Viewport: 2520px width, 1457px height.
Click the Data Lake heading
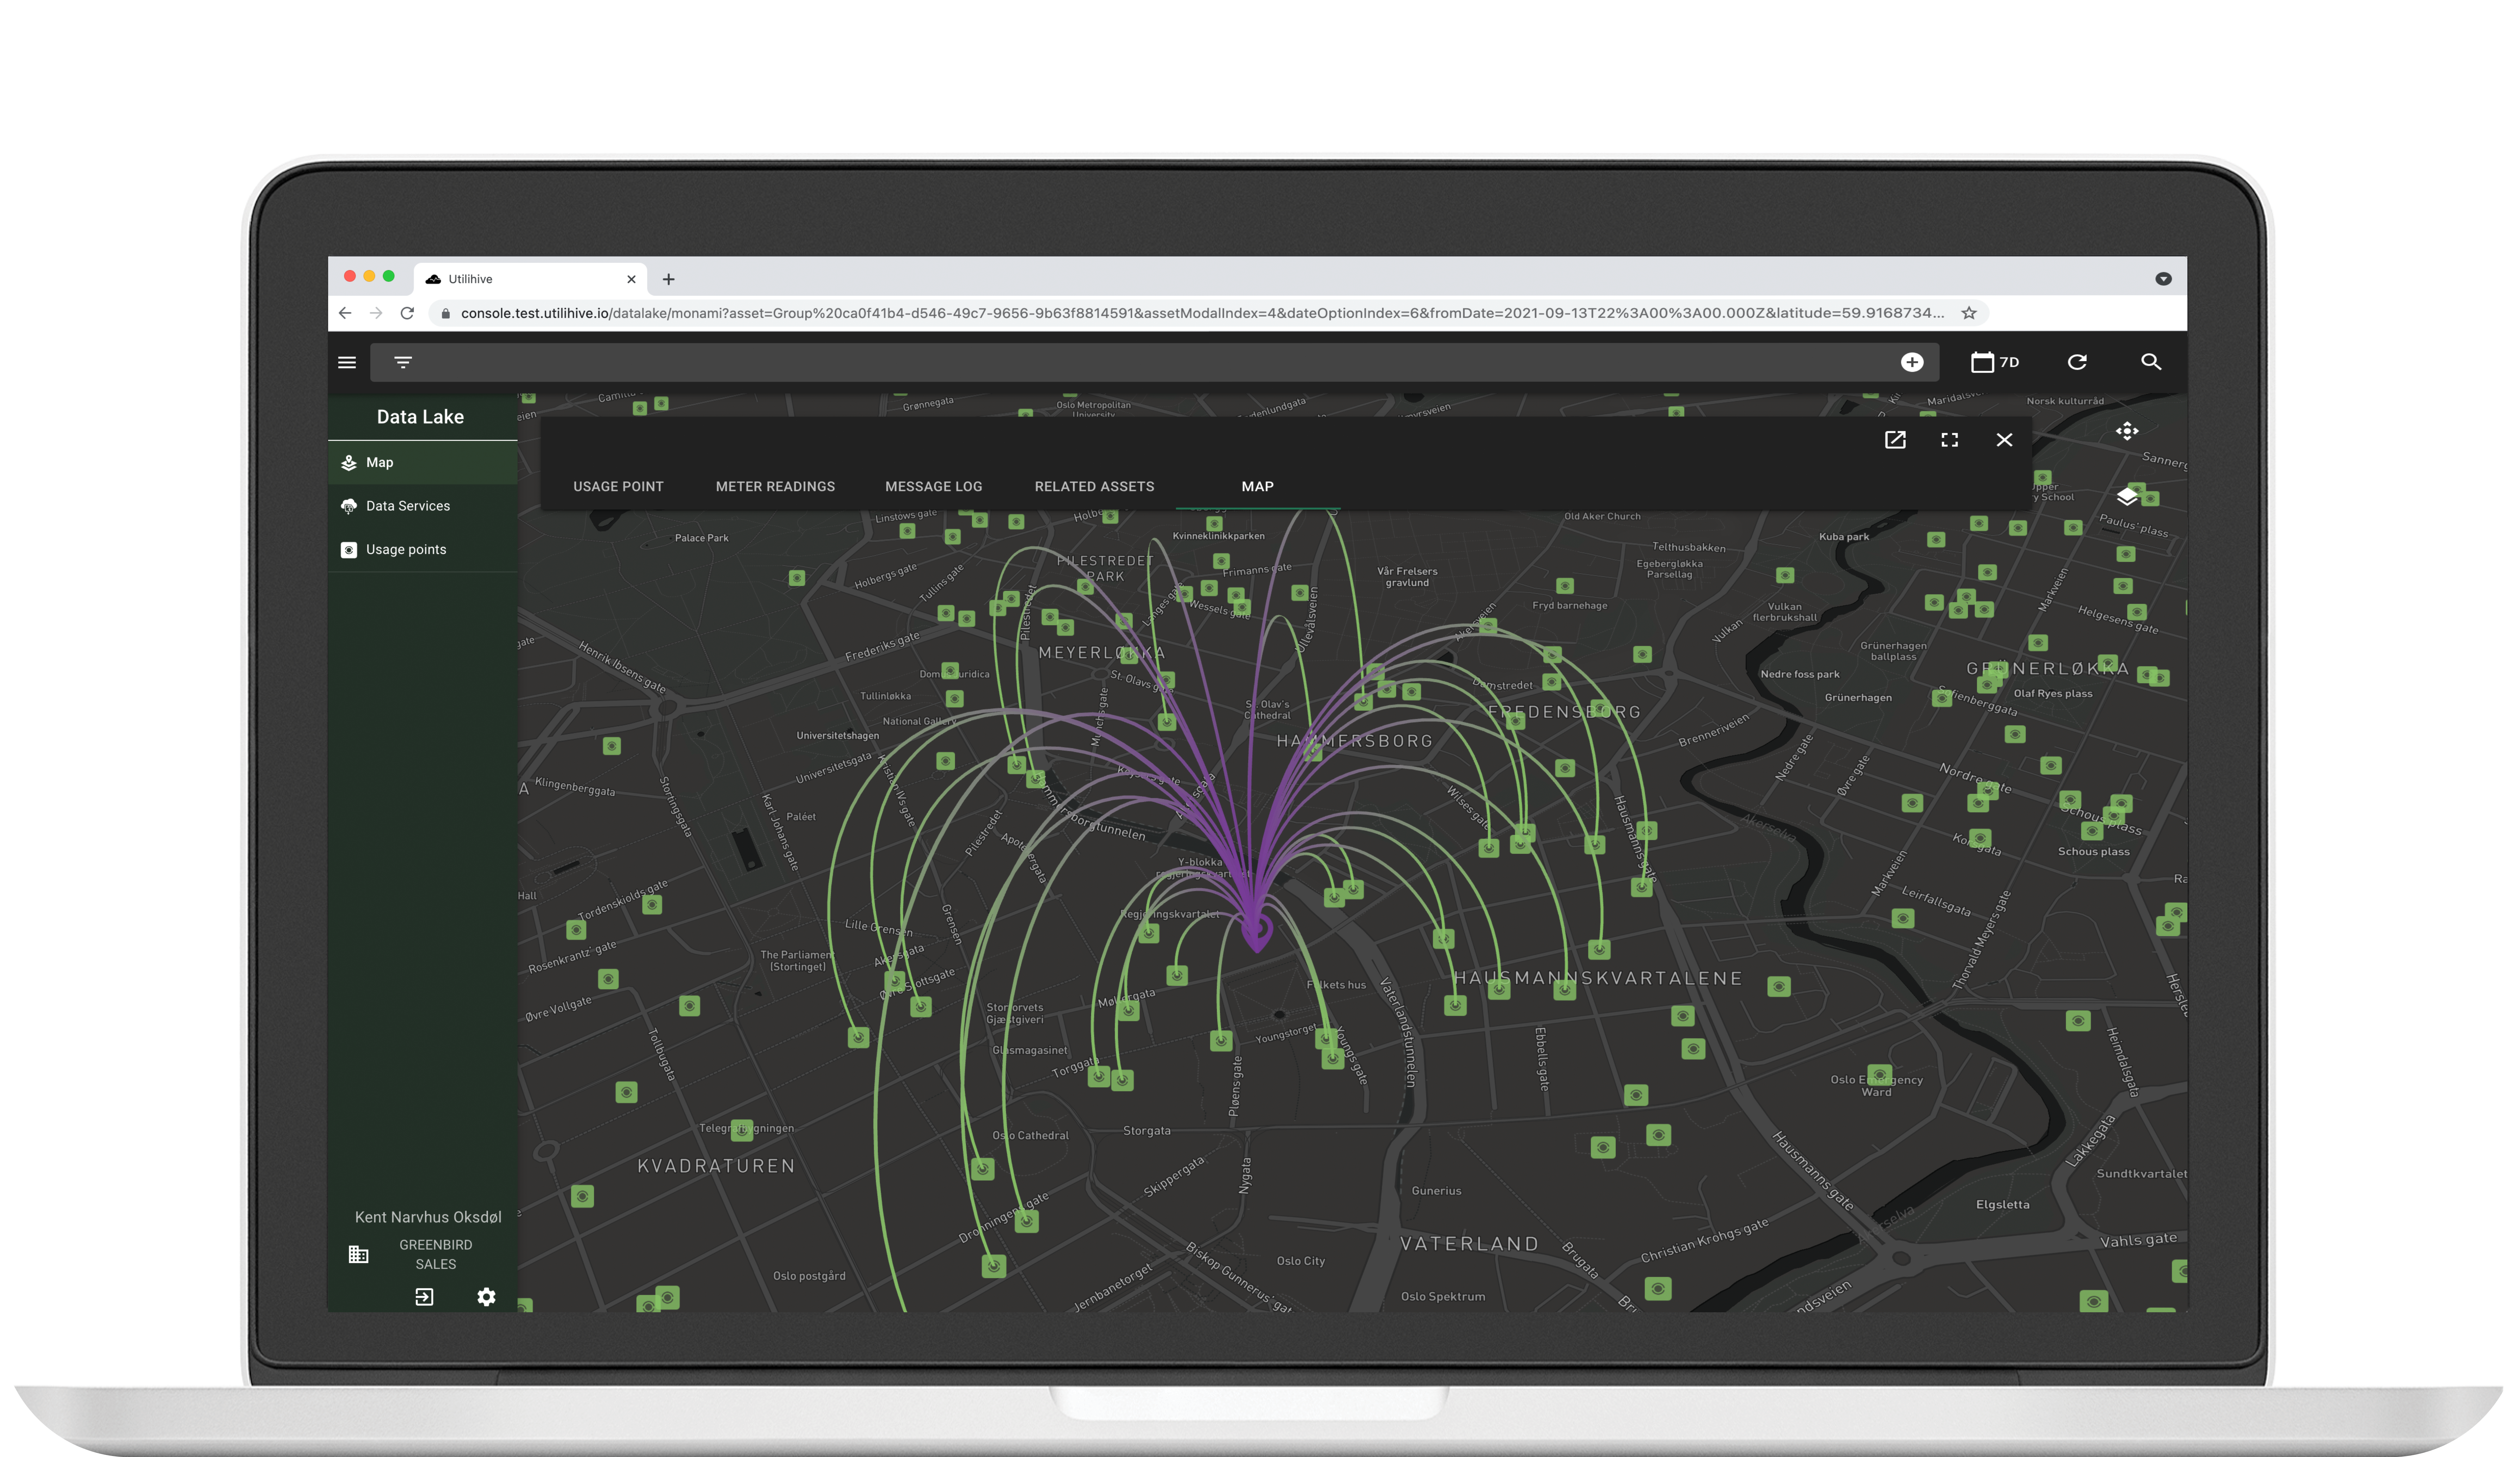(x=420, y=417)
